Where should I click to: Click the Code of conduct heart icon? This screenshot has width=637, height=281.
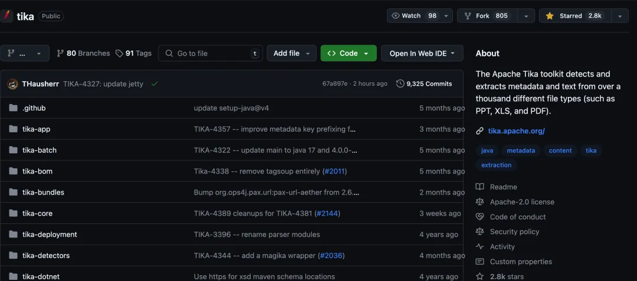click(x=480, y=216)
